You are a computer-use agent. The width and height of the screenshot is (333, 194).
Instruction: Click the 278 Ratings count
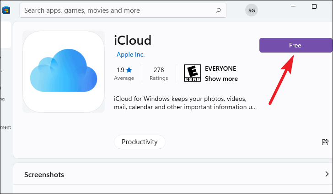pos(159,73)
